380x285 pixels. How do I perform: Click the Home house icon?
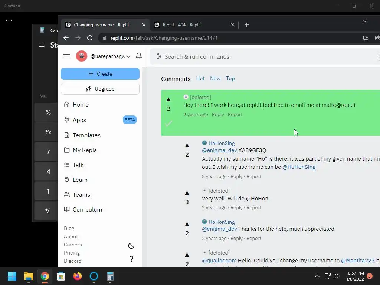(67, 104)
